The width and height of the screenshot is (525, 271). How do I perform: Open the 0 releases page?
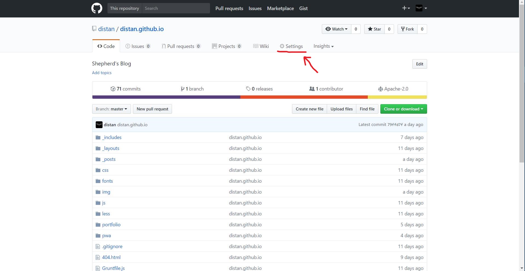pyautogui.click(x=259, y=89)
